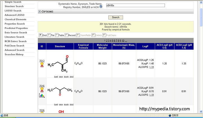Go to results page 3

point(109,41)
